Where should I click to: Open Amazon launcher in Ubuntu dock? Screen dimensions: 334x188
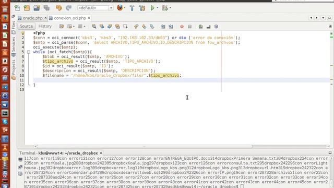[x=5, y=61]
